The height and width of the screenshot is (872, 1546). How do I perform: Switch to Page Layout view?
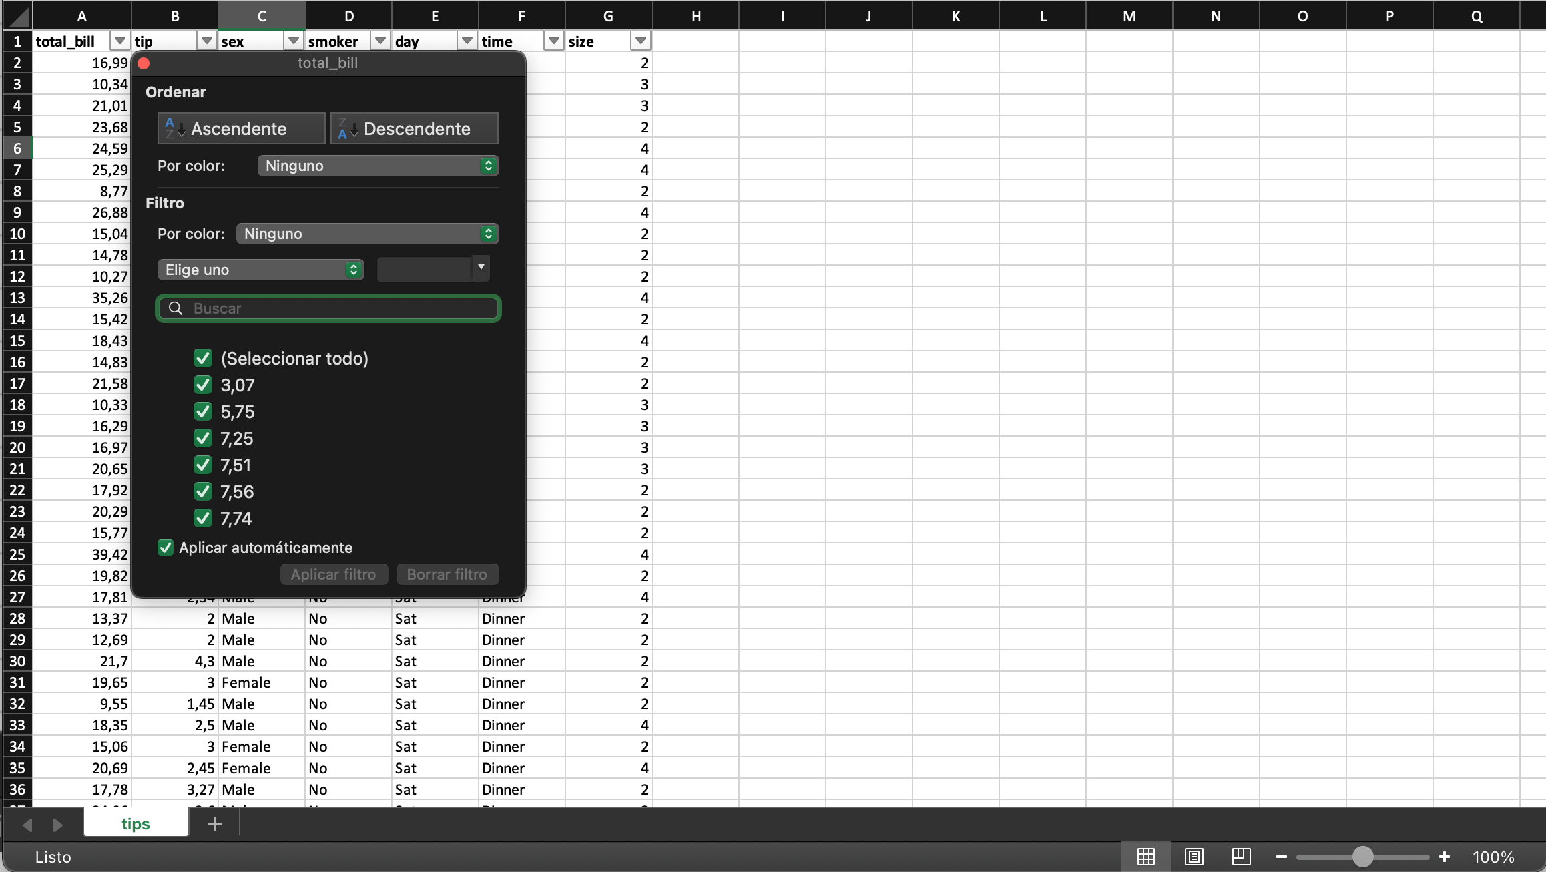coord(1194,857)
